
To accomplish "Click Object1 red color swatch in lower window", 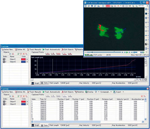I will [x=24, y=101].
